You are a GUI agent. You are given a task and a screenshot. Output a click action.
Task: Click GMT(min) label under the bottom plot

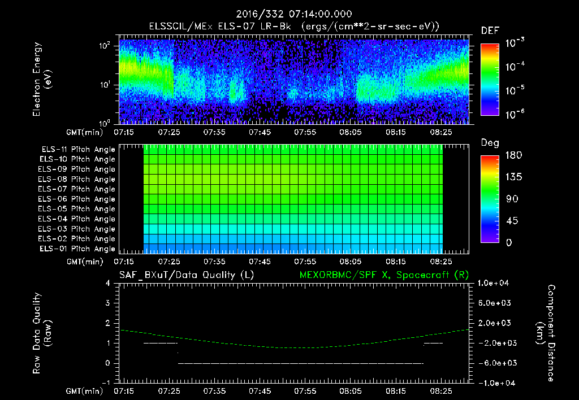(84, 391)
